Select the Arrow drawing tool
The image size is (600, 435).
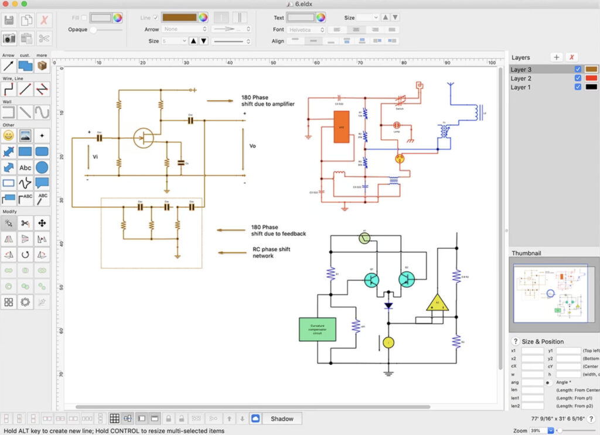[x=8, y=66]
